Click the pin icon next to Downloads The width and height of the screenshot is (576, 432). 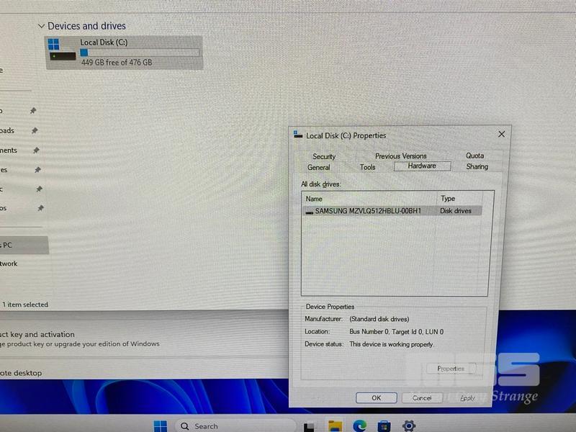tap(35, 130)
